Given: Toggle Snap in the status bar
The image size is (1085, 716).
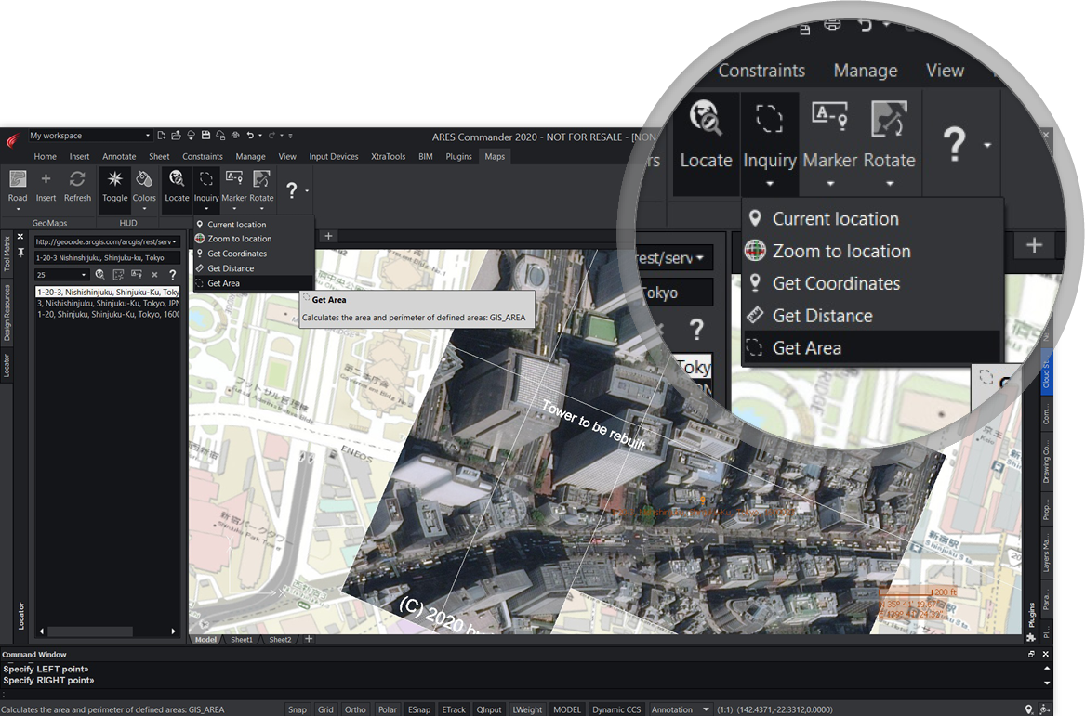Looking at the screenshot, I should (x=297, y=709).
